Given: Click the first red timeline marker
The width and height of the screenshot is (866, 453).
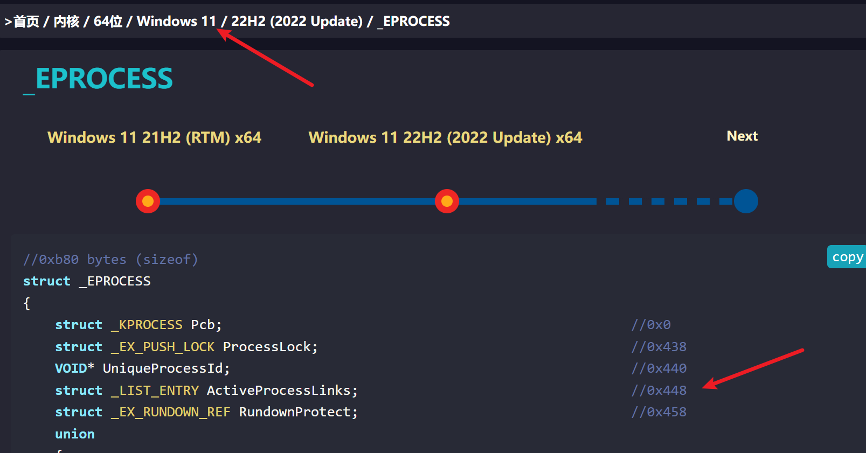Looking at the screenshot, I should coord(148,201).
